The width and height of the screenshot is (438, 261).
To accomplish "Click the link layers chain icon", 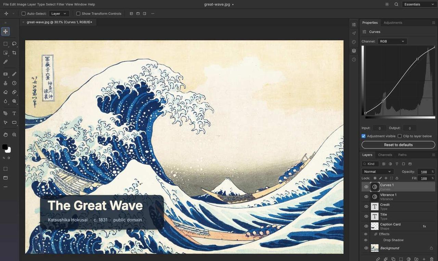I will coord(378,259).
